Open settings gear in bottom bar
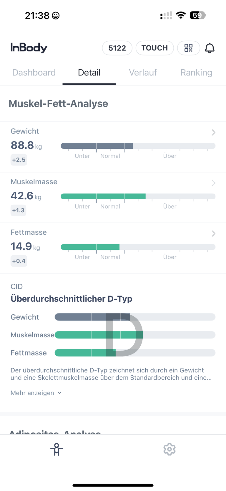The image size is (226, 491). tap(169, 449)
